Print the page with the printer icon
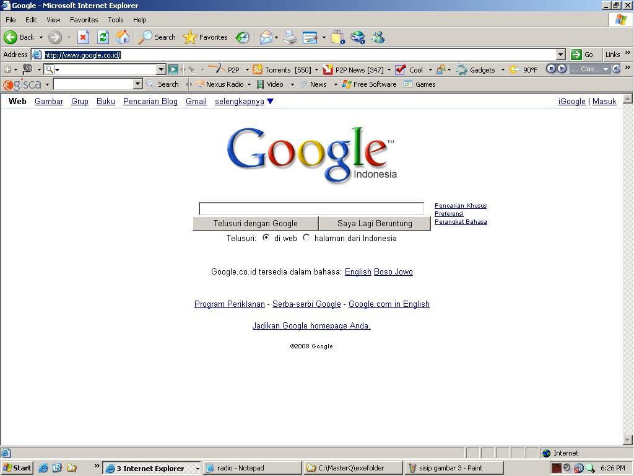The width and height of the screenshot is (634, 476). pos(290,37)
